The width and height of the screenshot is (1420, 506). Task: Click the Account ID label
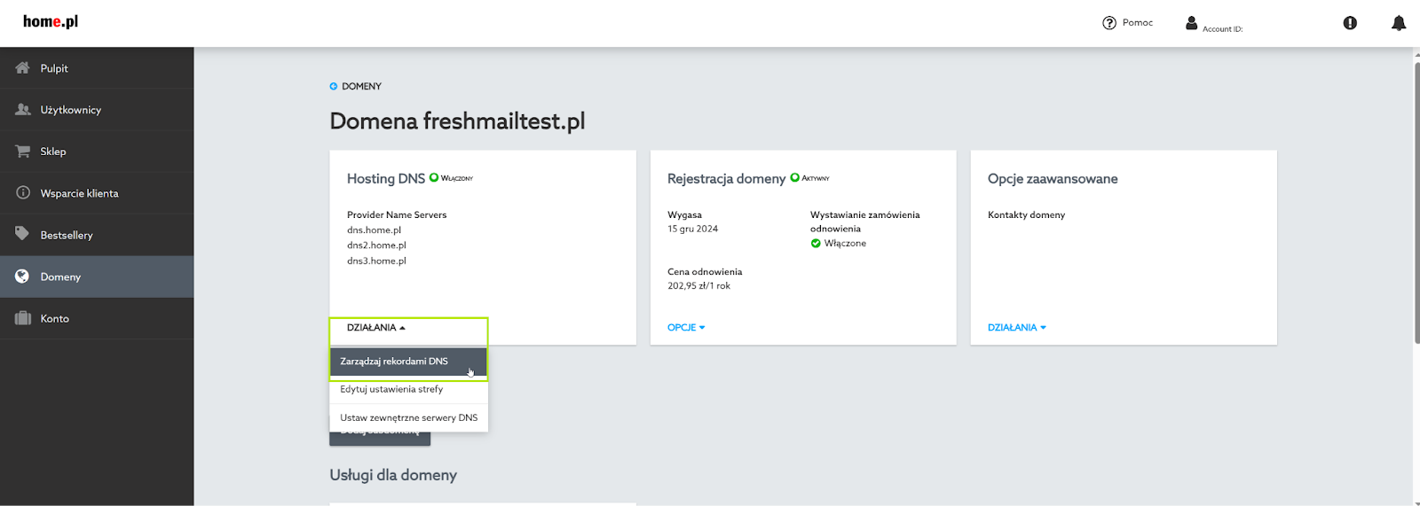[x=1222, y=29]
